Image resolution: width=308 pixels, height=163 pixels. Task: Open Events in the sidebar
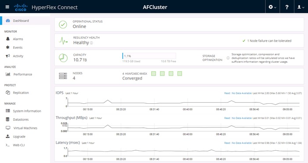[x=18, y=47]
